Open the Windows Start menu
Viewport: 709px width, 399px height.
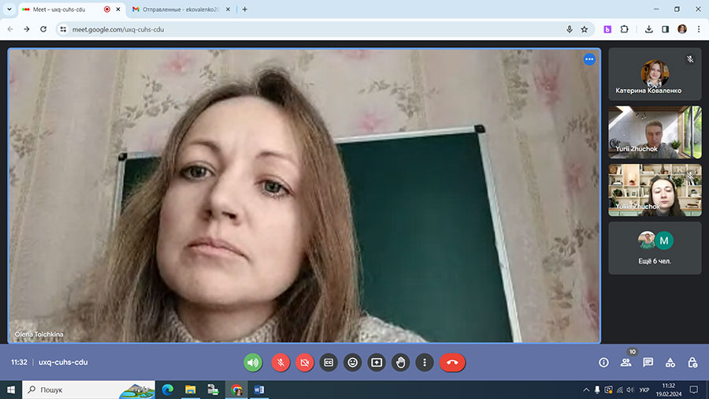pos(11,390)
